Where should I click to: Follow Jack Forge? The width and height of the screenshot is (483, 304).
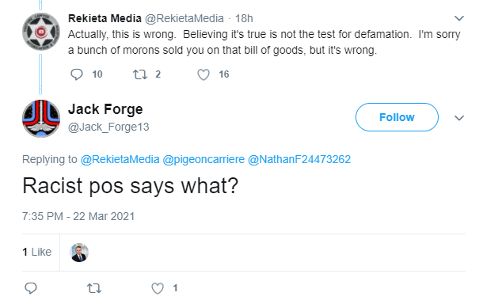(397, 117)
